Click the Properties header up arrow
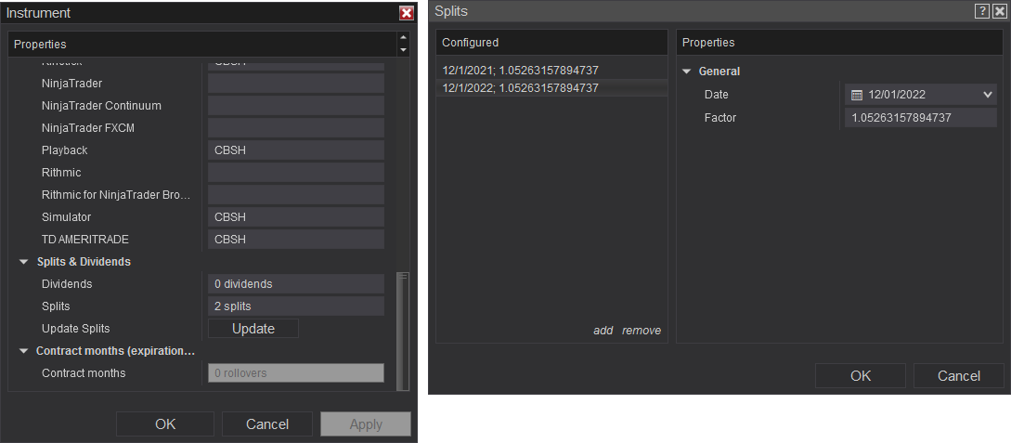Viewport: 1011px width, 443px height. [x=404, y=38]
